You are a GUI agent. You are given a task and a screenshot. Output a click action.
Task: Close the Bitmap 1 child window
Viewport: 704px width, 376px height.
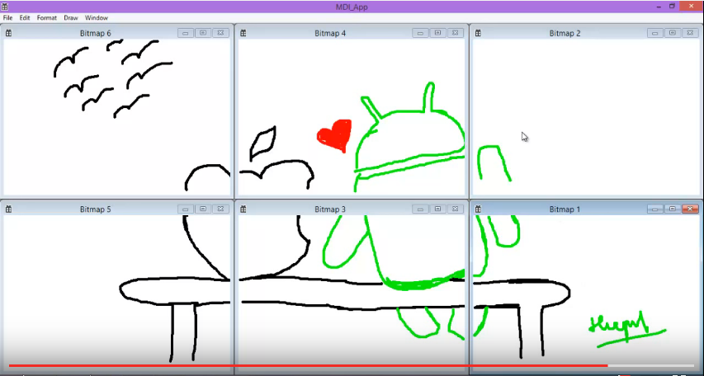tap(690, 209)
